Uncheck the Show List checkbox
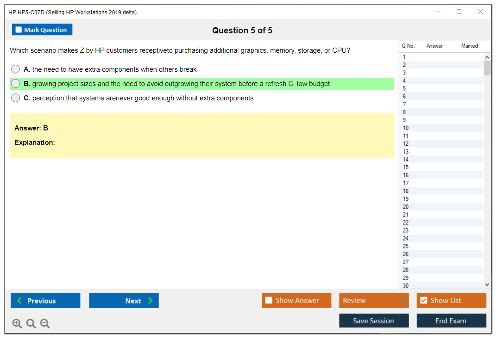498x340 pixels. (x=423, y=301)
